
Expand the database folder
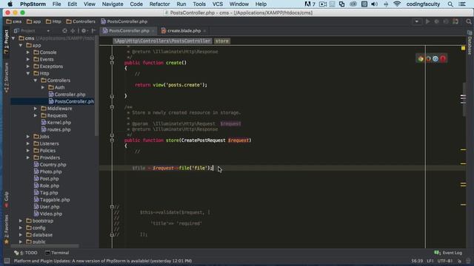click(21, 235)
